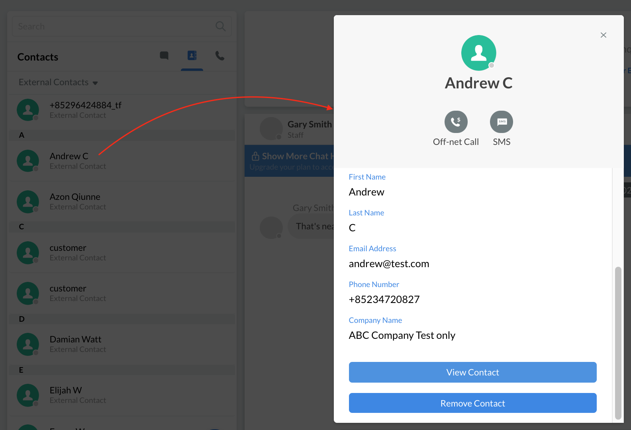Click the Gary Smith chat header name
The width and height of the screenshot is (631, 430).
point(310,124)
